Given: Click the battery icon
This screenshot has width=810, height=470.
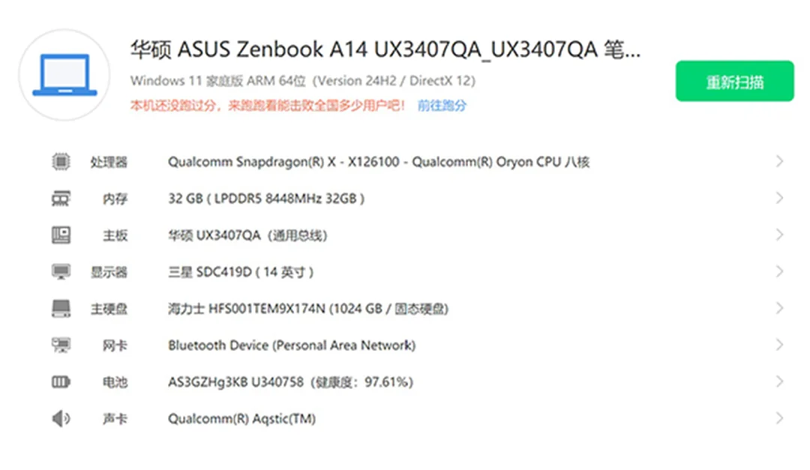Looking at the screenshot, I should (61, 382).
